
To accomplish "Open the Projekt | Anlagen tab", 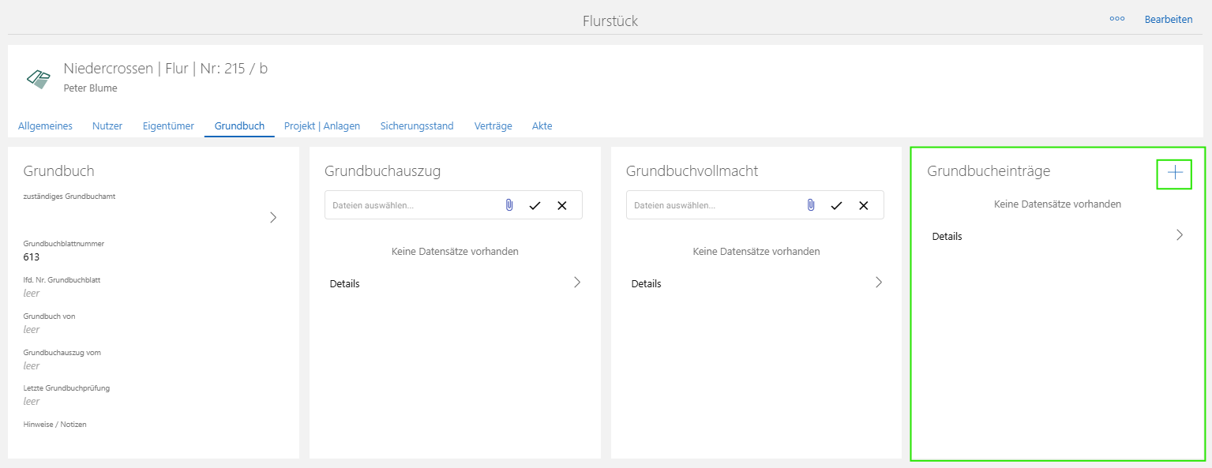I will (x=322, y=125).
